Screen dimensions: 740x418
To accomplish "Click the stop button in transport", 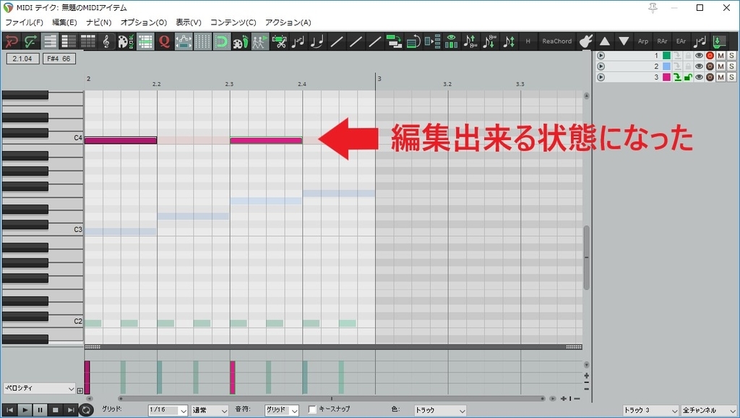I will click(55, 410).
